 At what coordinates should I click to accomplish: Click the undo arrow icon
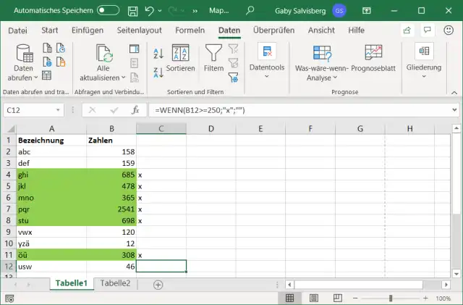[x=150, y=10]
